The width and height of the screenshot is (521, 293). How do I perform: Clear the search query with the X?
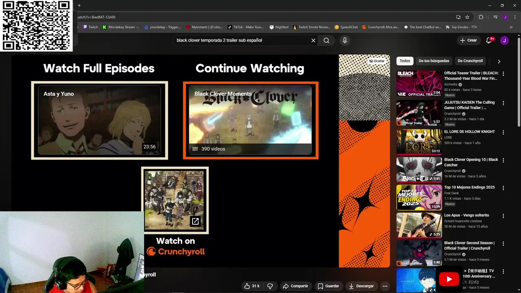tap(313, 40)
